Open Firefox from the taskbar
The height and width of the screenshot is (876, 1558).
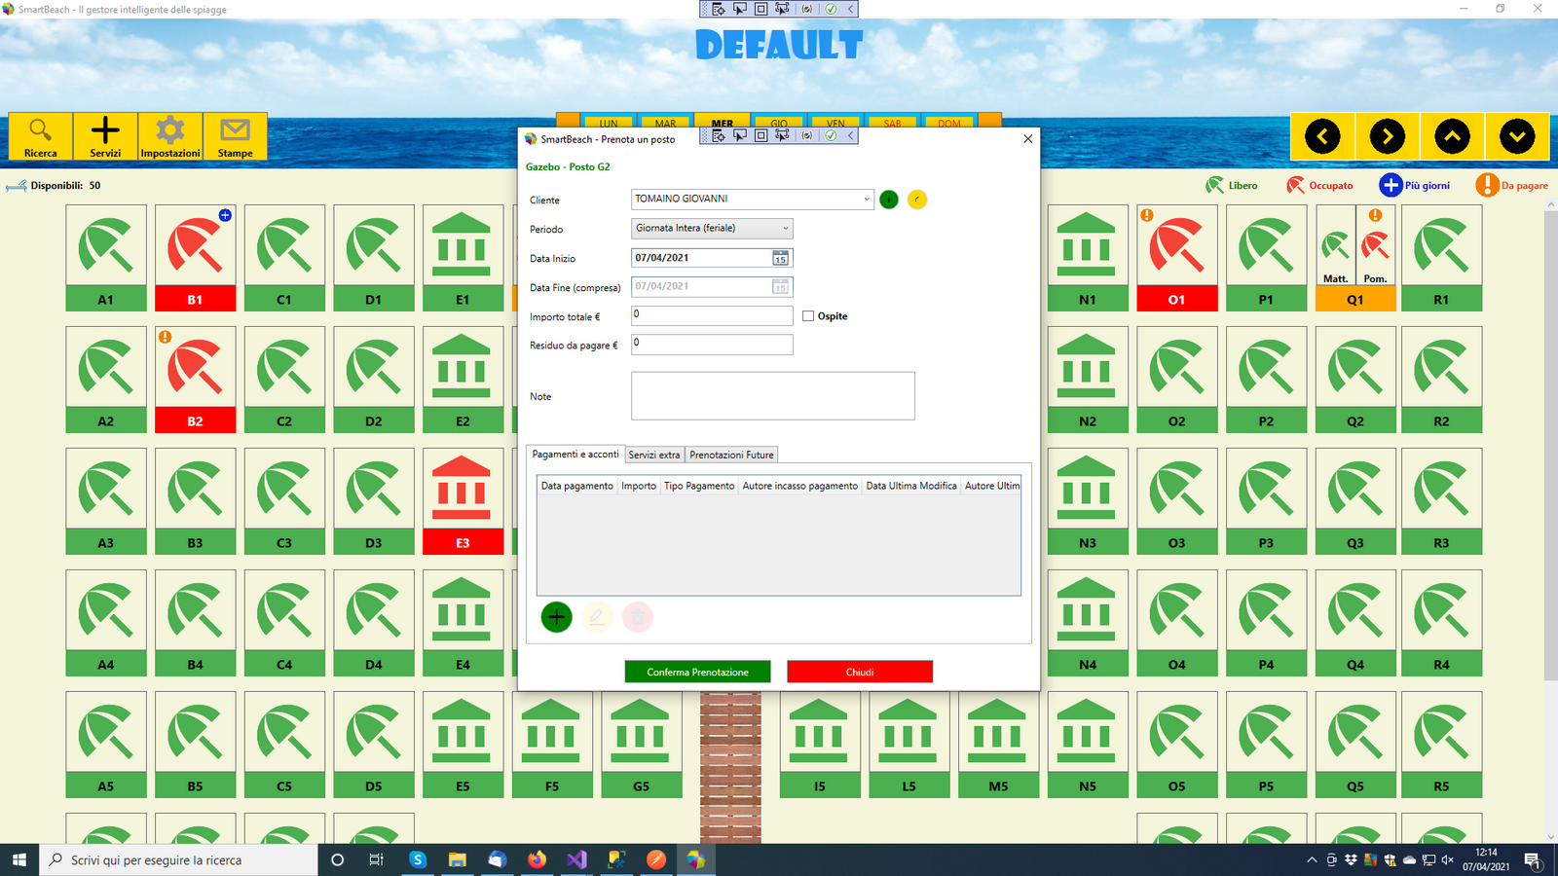coord(537,859)
